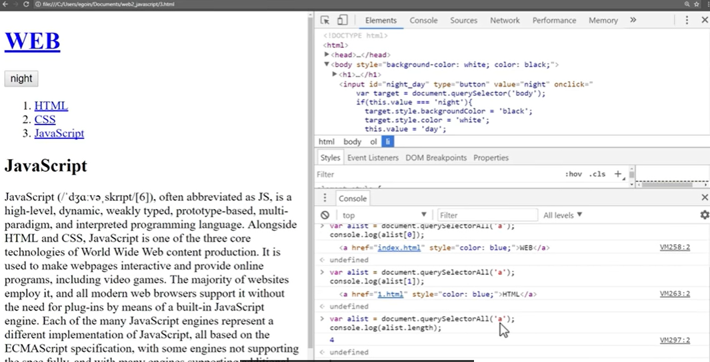This screenshot has height=362, width=710.
Task: Focus the console Filter input
Action: point(488,215)
